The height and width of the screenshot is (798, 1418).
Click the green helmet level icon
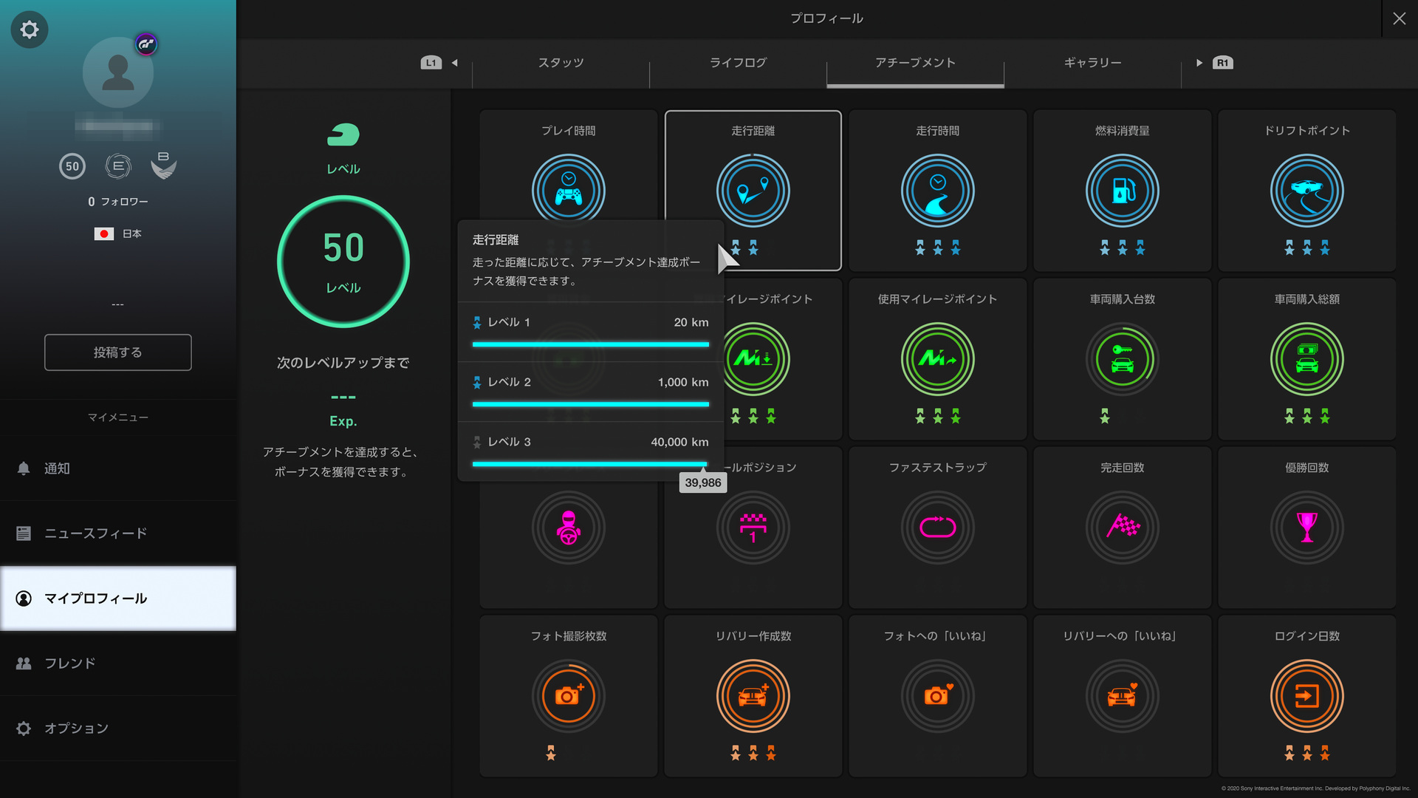click(x=343, y=135)
